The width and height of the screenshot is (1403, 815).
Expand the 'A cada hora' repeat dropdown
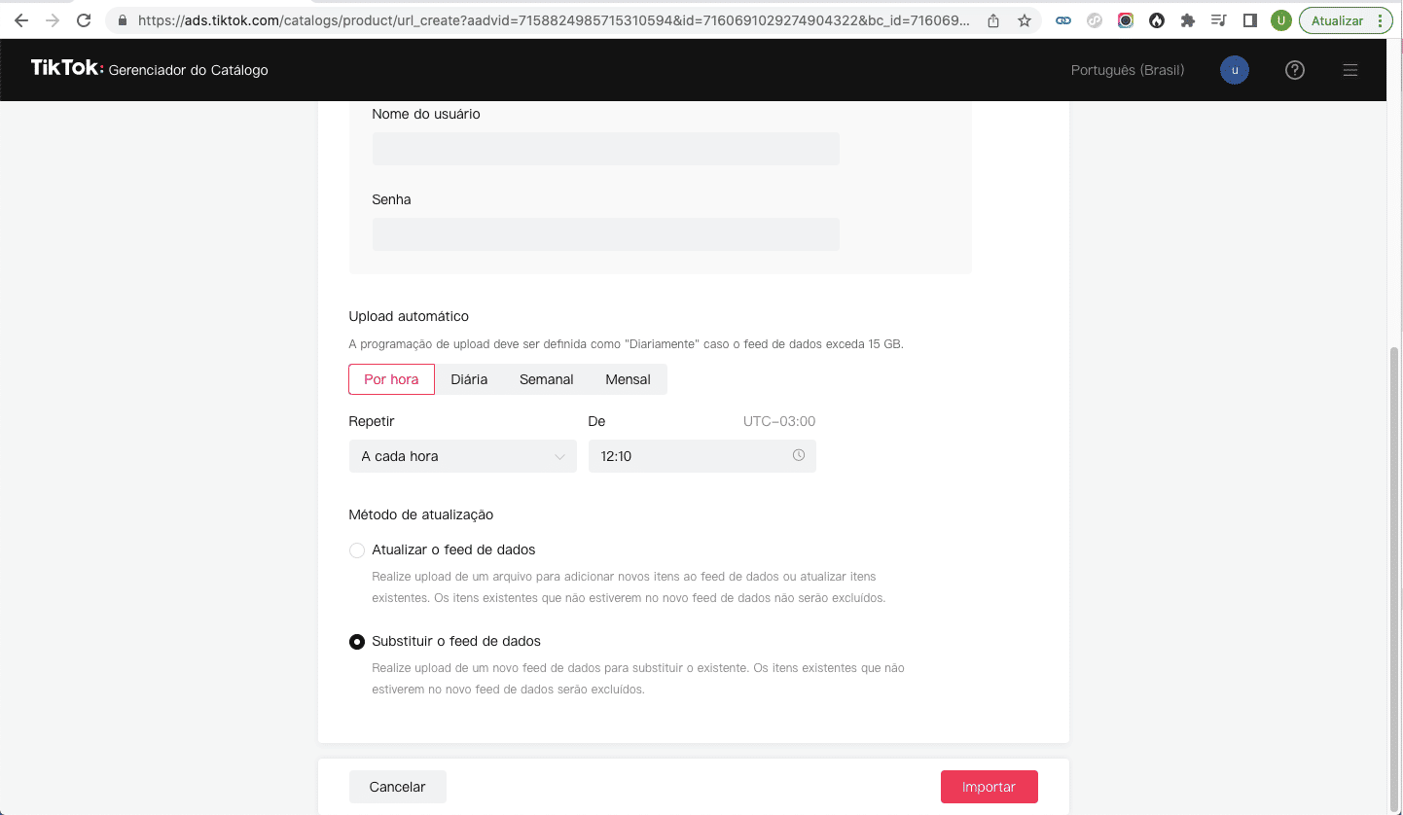[462, 456]
